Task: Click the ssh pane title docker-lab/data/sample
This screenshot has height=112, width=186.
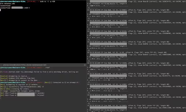Action: point(25,65)
